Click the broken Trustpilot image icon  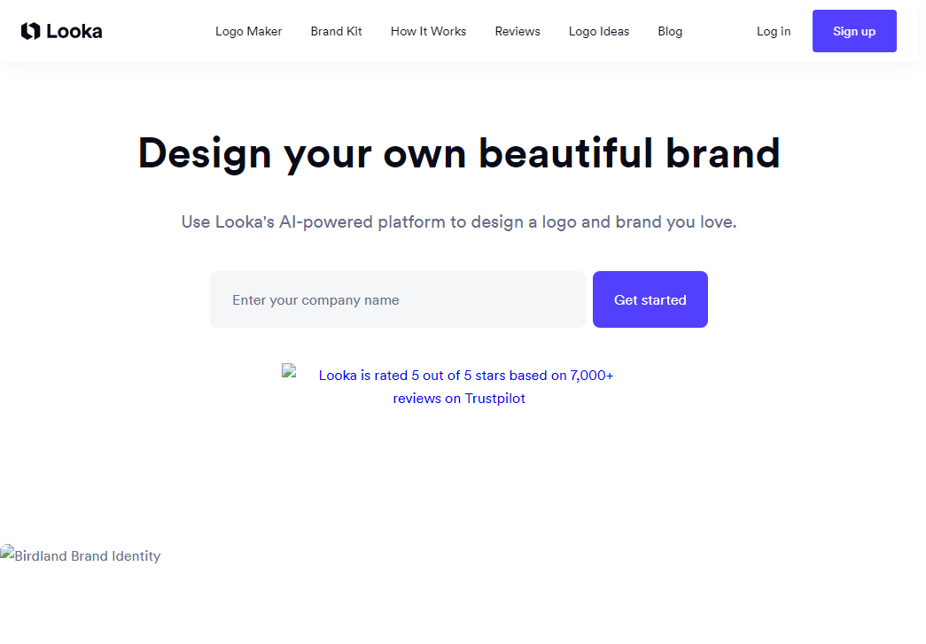(x=289, y=370)
